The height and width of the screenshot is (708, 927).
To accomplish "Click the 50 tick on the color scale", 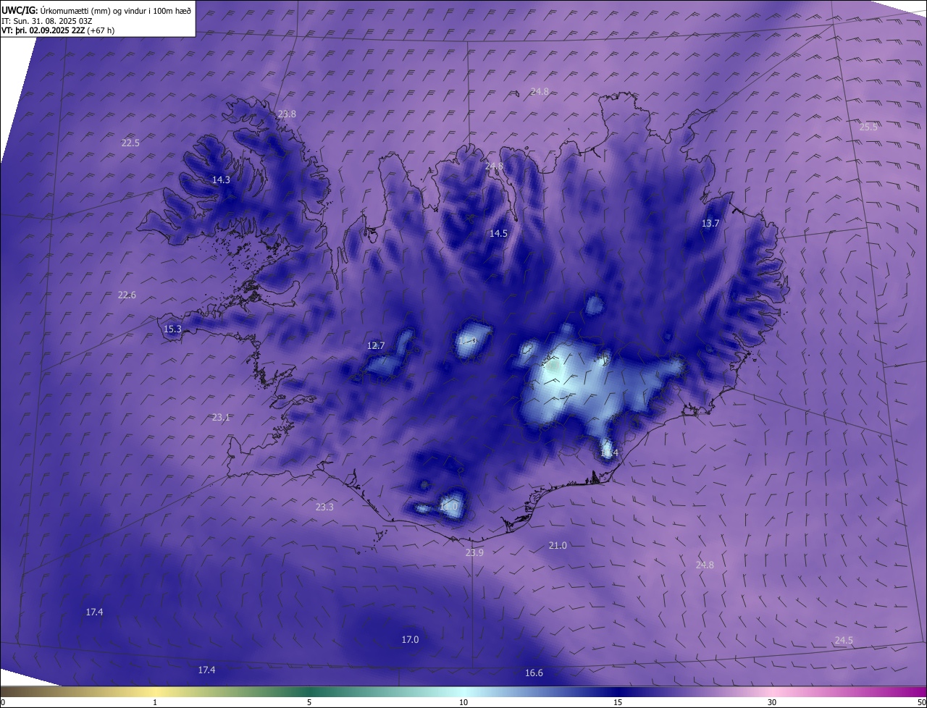I will click(921, 702).
